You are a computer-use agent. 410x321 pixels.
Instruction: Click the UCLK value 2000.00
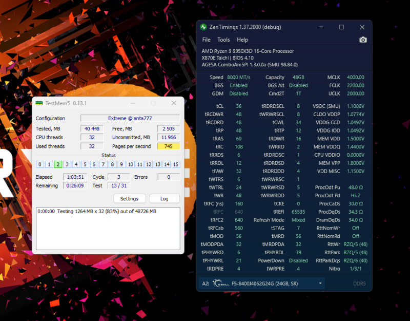tap(355, 93)
